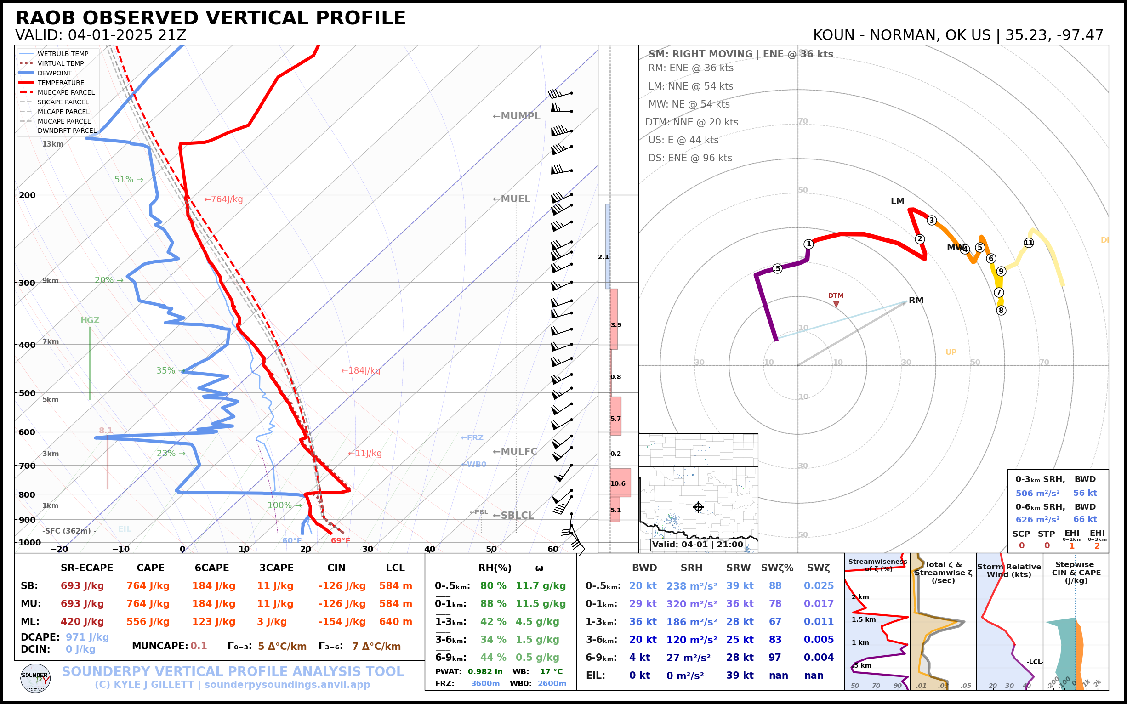Click the 10.6 pink bar in column
Viewport: 1127px width, 704px height.
coord(620,483)
